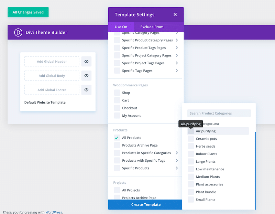Viewport: 275px width, 214px height.
Task: Enable the My Account page option
Action: click(x=117, y=116)
